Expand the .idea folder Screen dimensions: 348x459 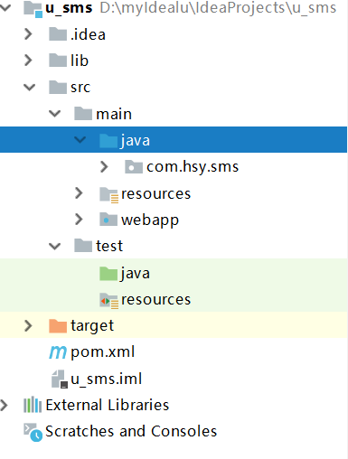28,34
